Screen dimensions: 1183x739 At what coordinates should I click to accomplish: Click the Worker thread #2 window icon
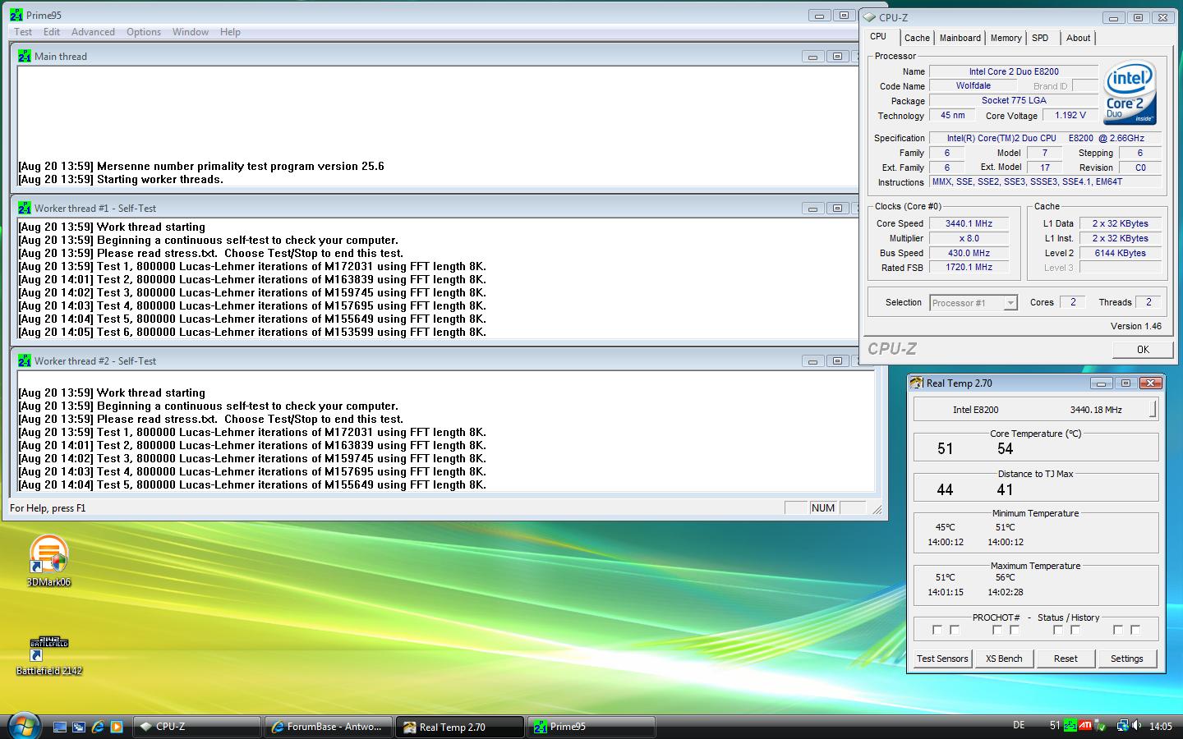pos(25,360)
